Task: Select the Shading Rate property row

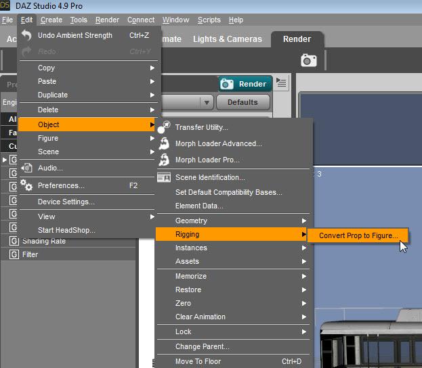Action: click(x=68, y=241)
